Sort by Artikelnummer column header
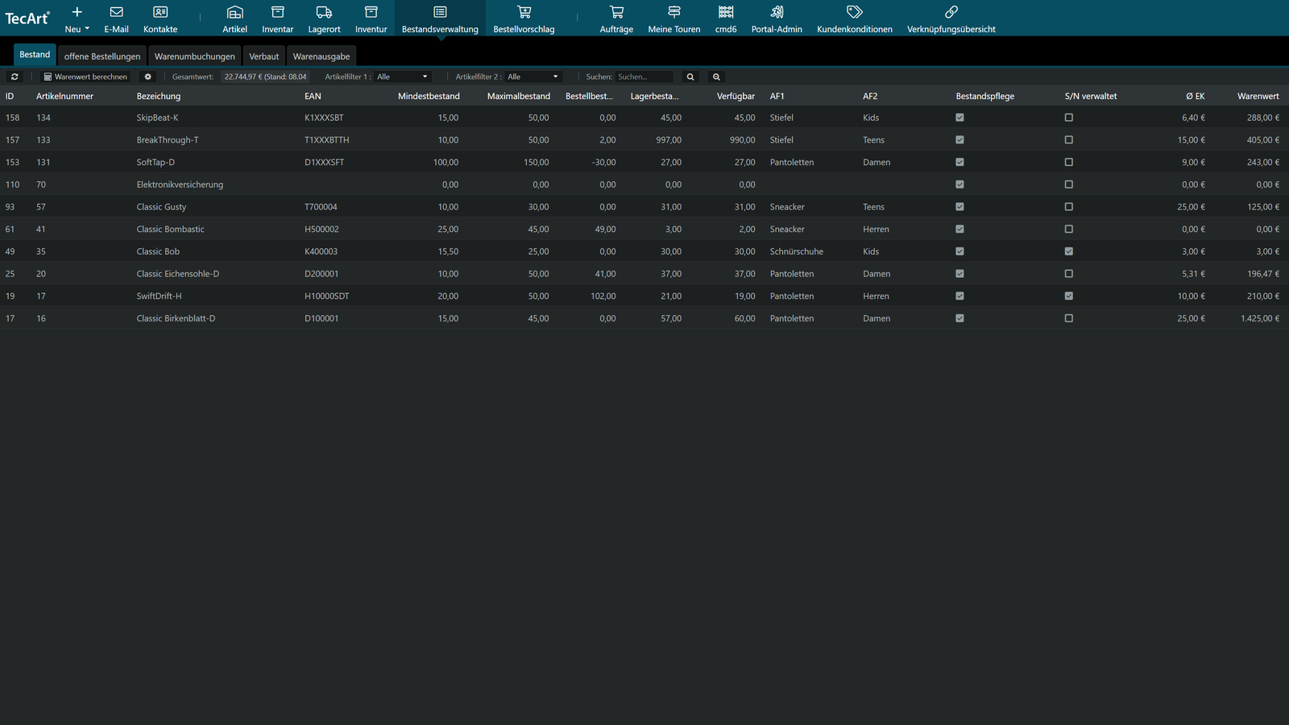This screenshot has width=1289, height=725. (64, 96)
